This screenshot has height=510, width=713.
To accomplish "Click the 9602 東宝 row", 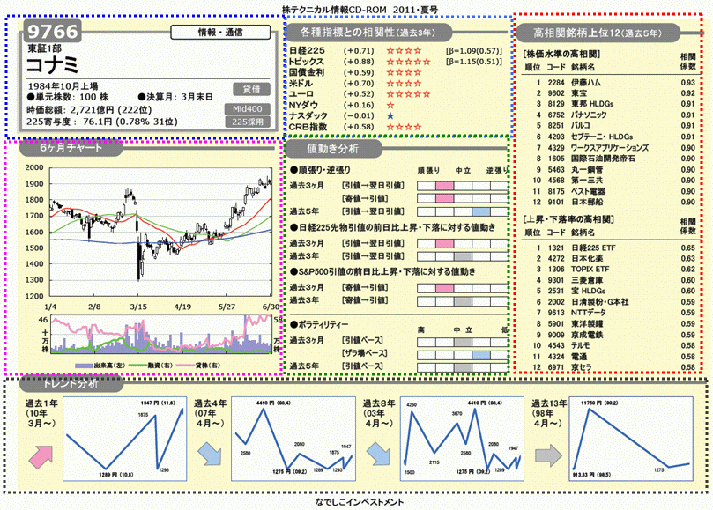I will pos(611,93).
